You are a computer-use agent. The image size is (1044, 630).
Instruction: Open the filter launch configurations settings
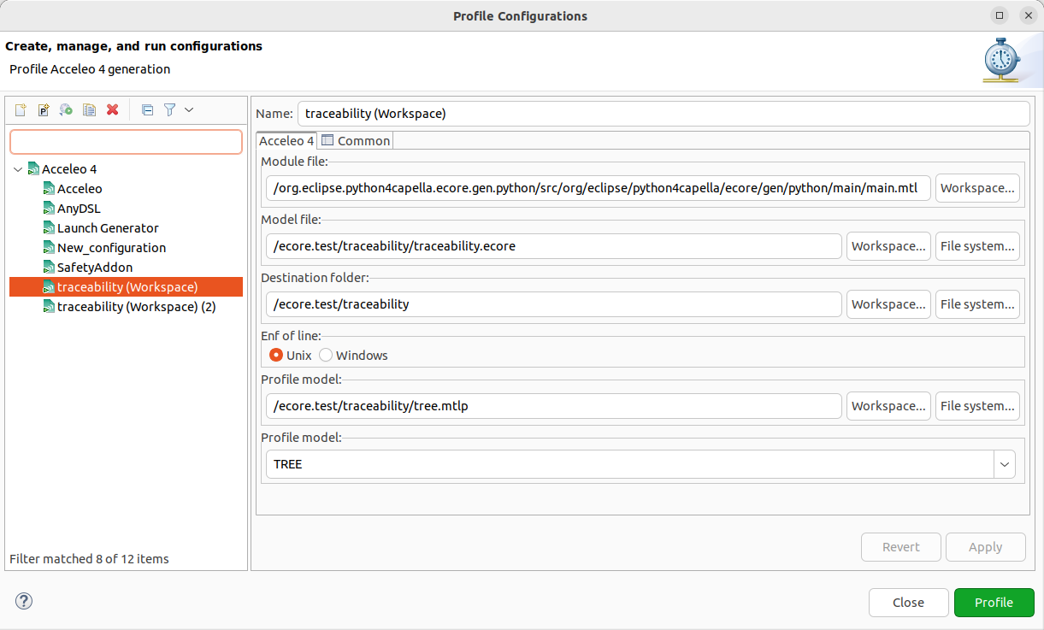click(169, 109)
